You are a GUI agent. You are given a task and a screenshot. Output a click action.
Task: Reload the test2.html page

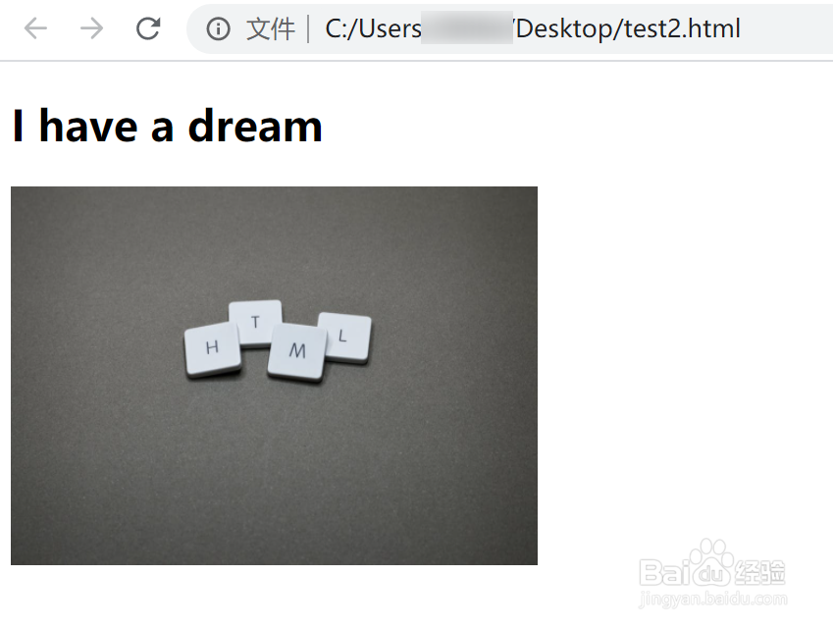pyautogui.click(x=148, y=28)
